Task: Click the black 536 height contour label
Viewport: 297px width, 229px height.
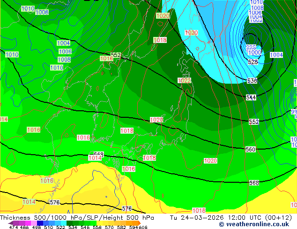Action: 252,81
